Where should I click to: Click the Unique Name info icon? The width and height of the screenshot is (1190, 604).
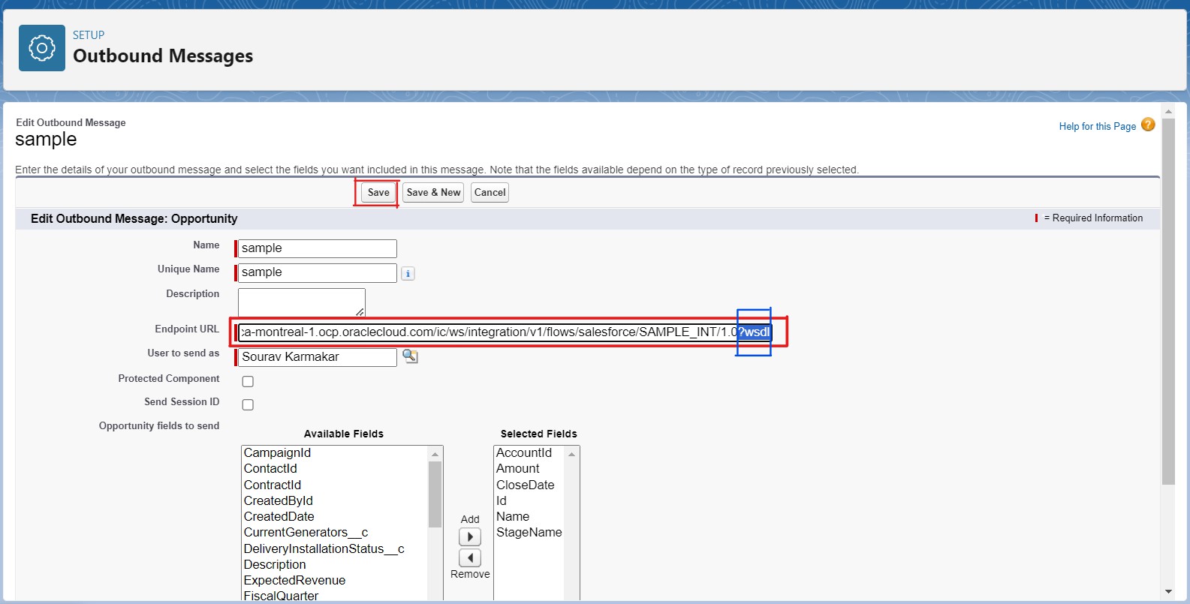click(408, 274)
